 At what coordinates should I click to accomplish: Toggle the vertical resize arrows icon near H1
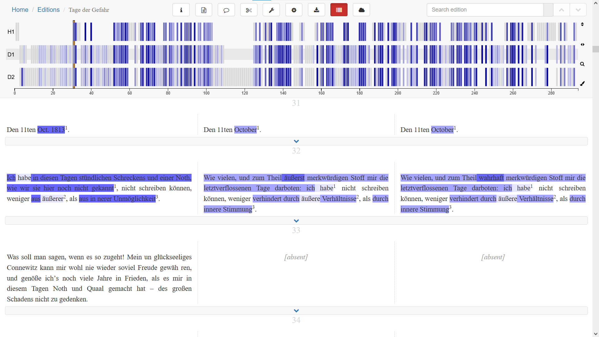pyautogui.click(x=582, y=24)
